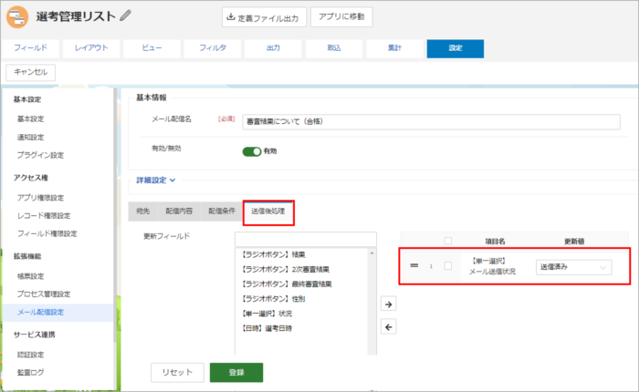Open 基本設定 in sidebar

point(30,119)
